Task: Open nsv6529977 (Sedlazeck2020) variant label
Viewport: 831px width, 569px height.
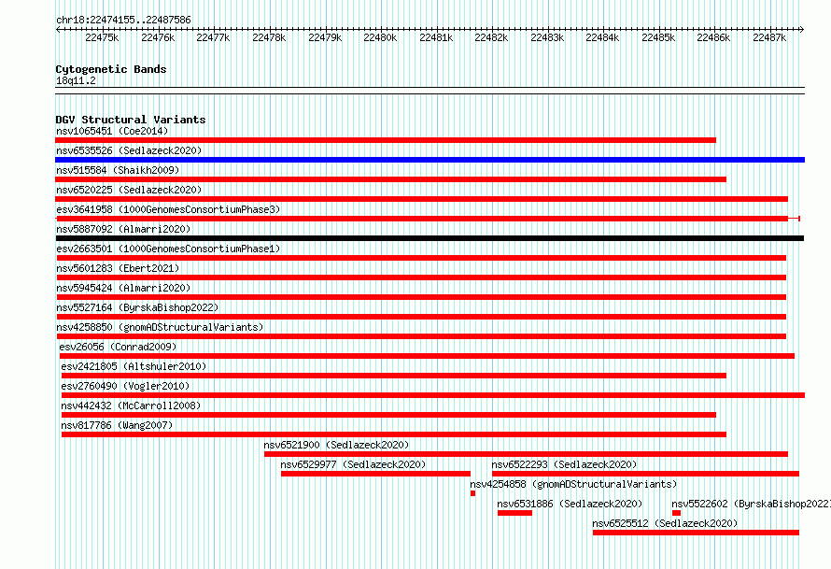Action: pos(353,464)
